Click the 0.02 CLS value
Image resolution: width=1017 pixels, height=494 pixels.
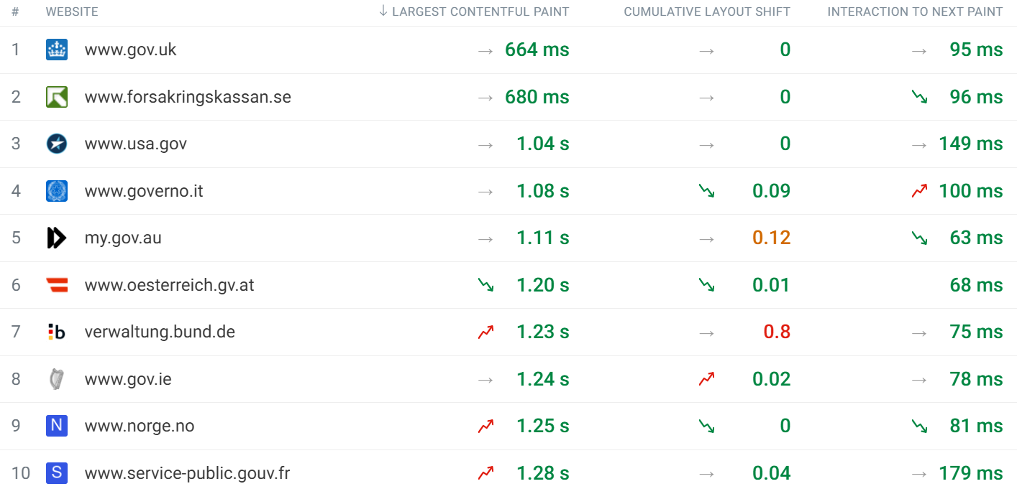772,379
